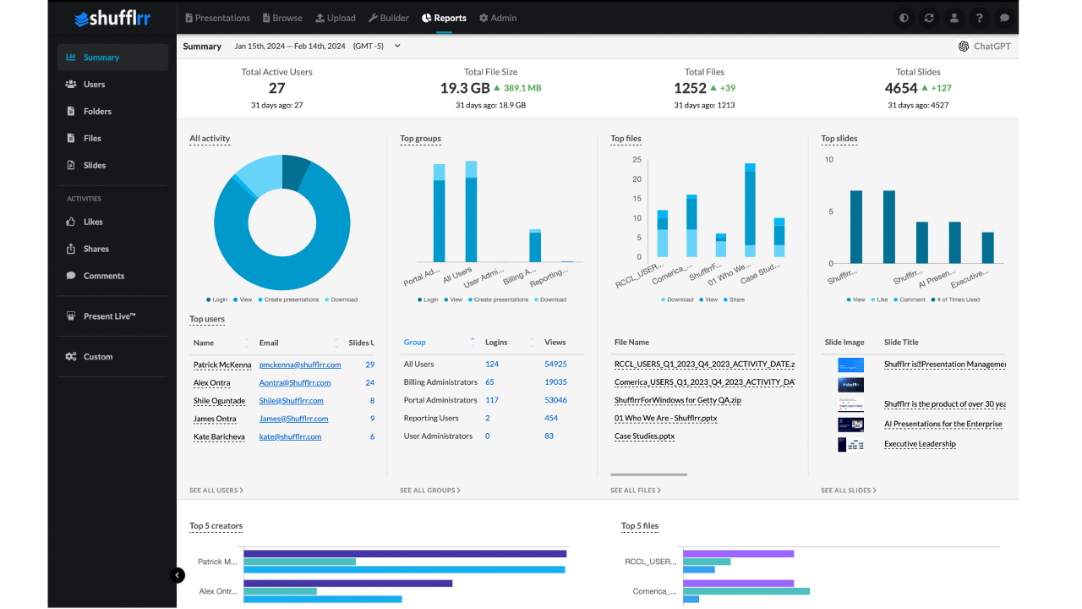
Task: Open the Folders report in the sidebar
Action: pos(112,112)
